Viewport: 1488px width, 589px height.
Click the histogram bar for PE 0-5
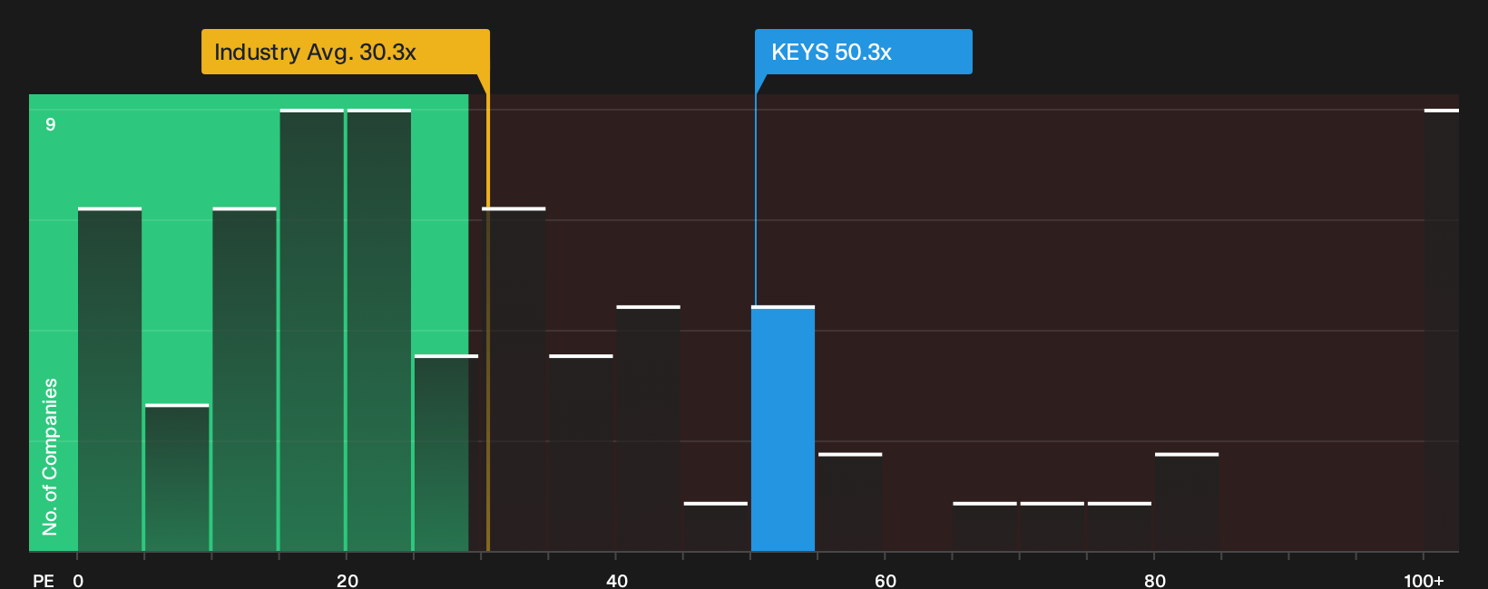tap(110, 380)
